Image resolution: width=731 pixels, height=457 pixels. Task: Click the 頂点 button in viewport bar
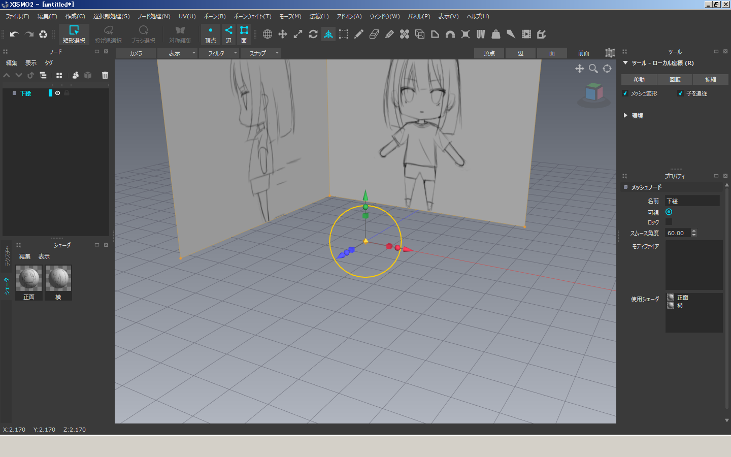point(489,53)
